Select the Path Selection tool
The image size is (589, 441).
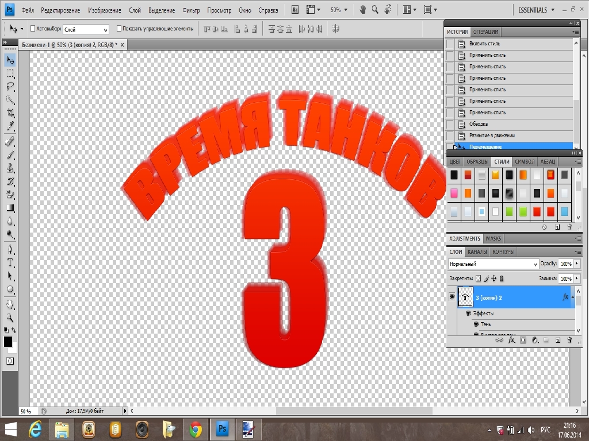point(10,276)
